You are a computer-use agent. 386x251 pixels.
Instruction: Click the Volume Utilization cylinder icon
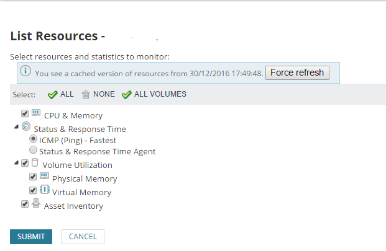point(35,164)
